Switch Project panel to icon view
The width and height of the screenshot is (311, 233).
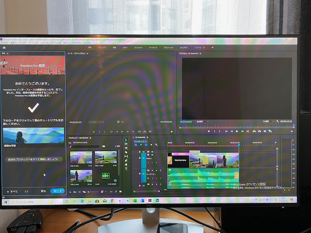pyautogui.click(x=80, y=192)
